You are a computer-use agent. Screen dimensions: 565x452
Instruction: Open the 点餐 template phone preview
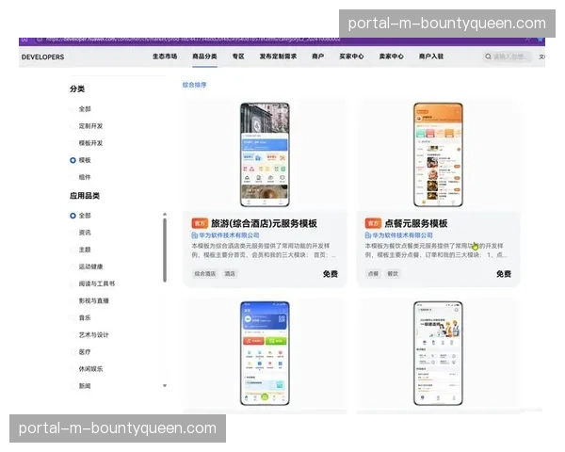pyautogui.click(x=438, y=154)
